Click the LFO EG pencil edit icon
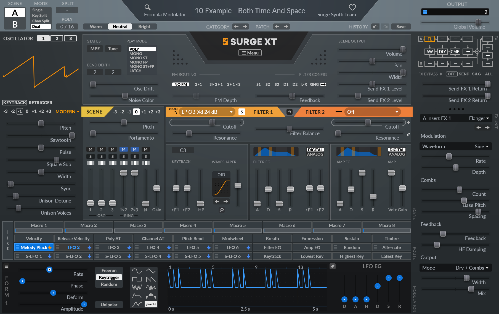 [333, 266]
